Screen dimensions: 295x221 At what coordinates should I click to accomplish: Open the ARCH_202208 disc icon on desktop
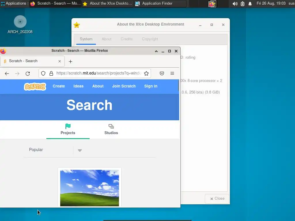click(x=20, y=24)
